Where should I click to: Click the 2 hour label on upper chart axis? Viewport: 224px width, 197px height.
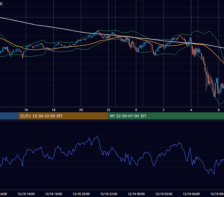[x=164, y=110]
